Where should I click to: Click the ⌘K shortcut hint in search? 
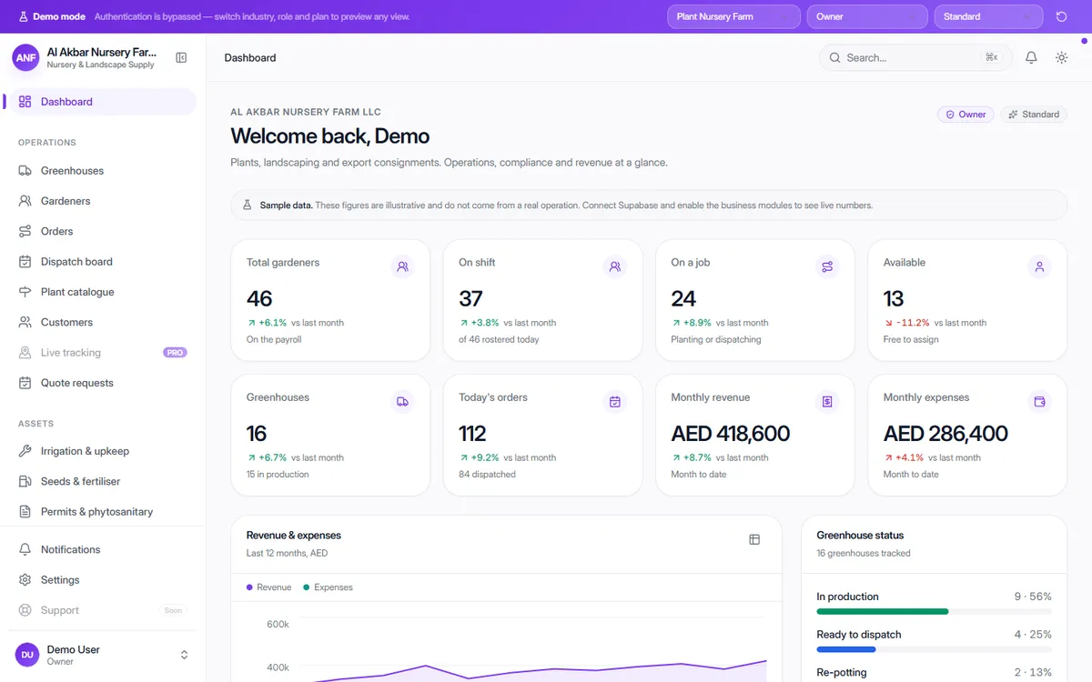point(991,57)
